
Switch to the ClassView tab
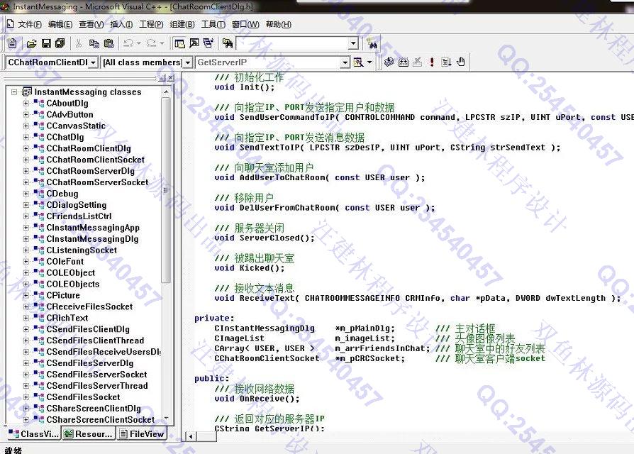click(x=33, y=434)
